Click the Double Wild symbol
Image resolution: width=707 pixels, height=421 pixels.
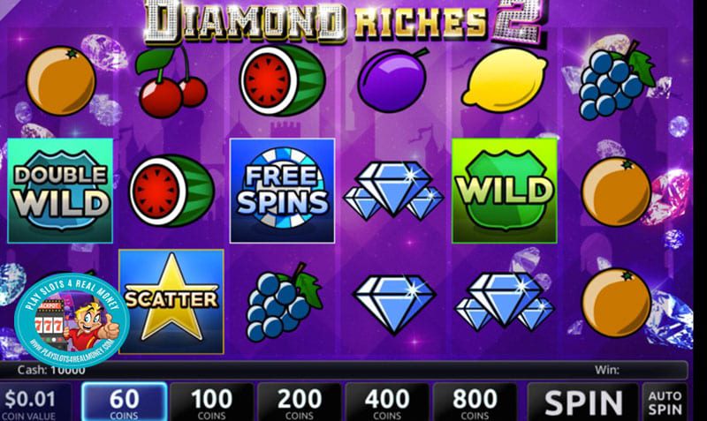point(60,191)
